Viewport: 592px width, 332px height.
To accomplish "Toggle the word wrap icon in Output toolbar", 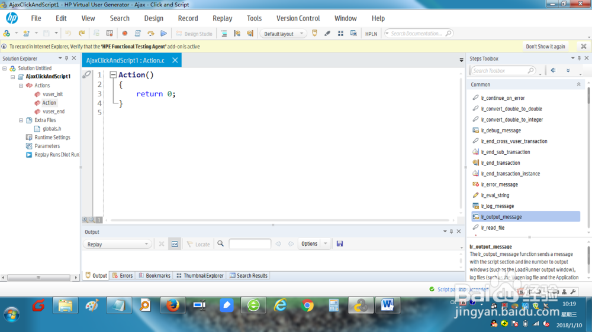I will tap(175, 244).
